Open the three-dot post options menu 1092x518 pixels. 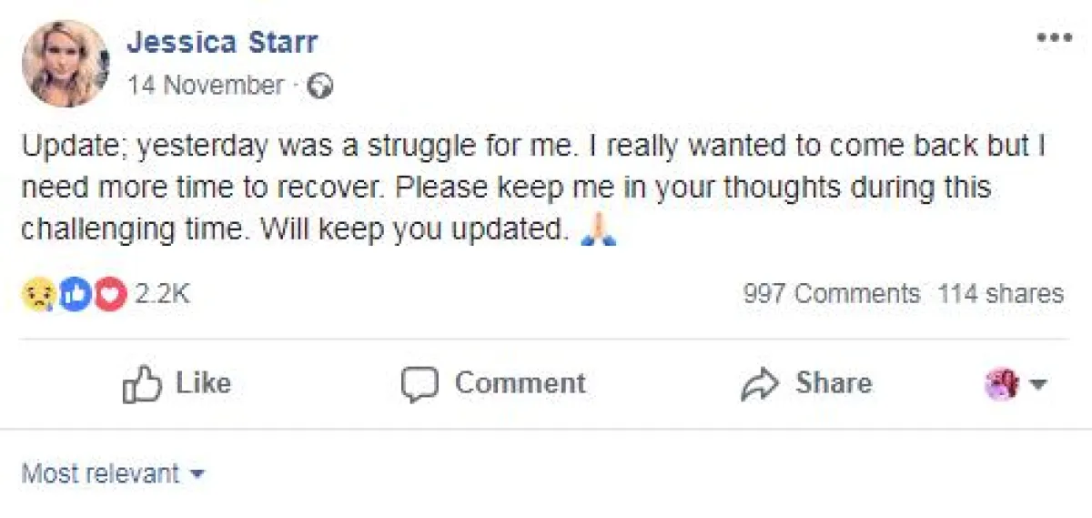point(1054,38)
